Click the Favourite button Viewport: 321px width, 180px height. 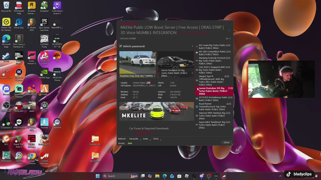134,139
